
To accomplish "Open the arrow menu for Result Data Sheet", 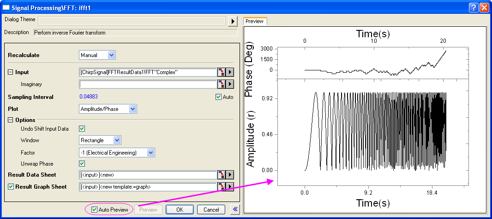I will point(230,174).
